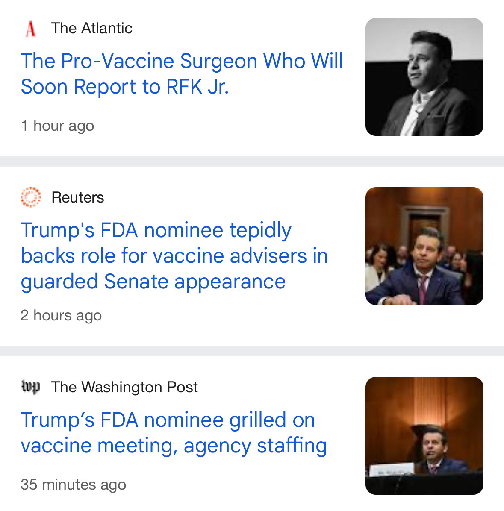Screen dimensions: 504x511
Task: Click The Atlantic red A logo icon
Action: point(31,28)
